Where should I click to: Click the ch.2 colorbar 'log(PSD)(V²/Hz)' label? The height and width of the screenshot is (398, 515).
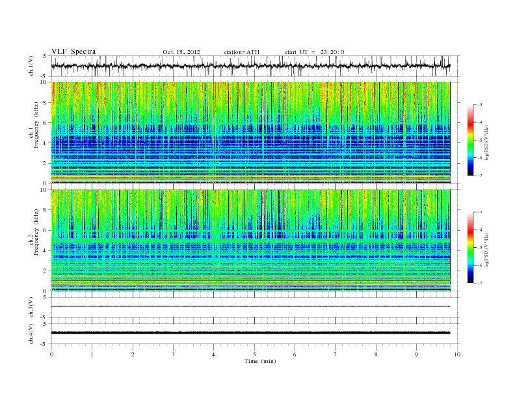pyautogui.click(x=487, y=250)
